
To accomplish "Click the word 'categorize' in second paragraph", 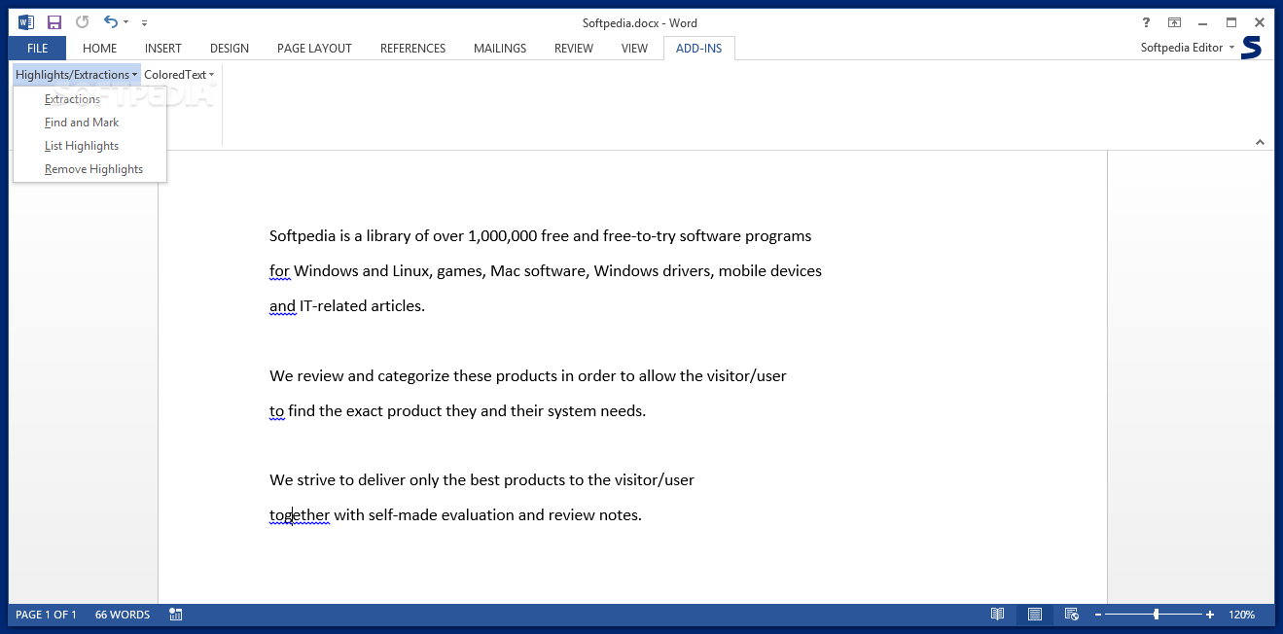I will (413, 376).
